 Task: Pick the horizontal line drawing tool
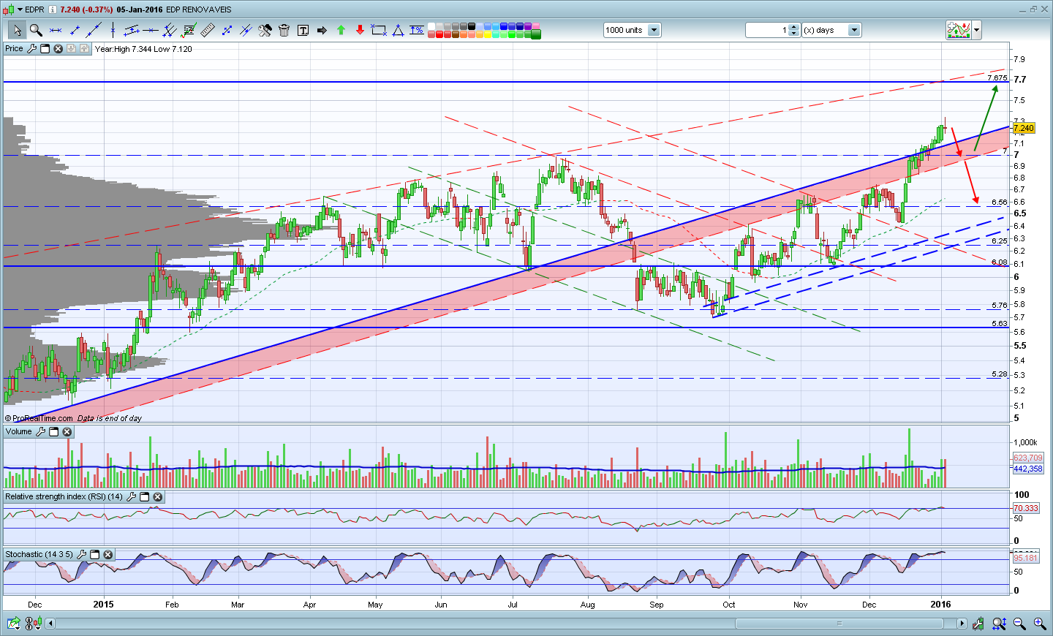[x=151, y=30]
